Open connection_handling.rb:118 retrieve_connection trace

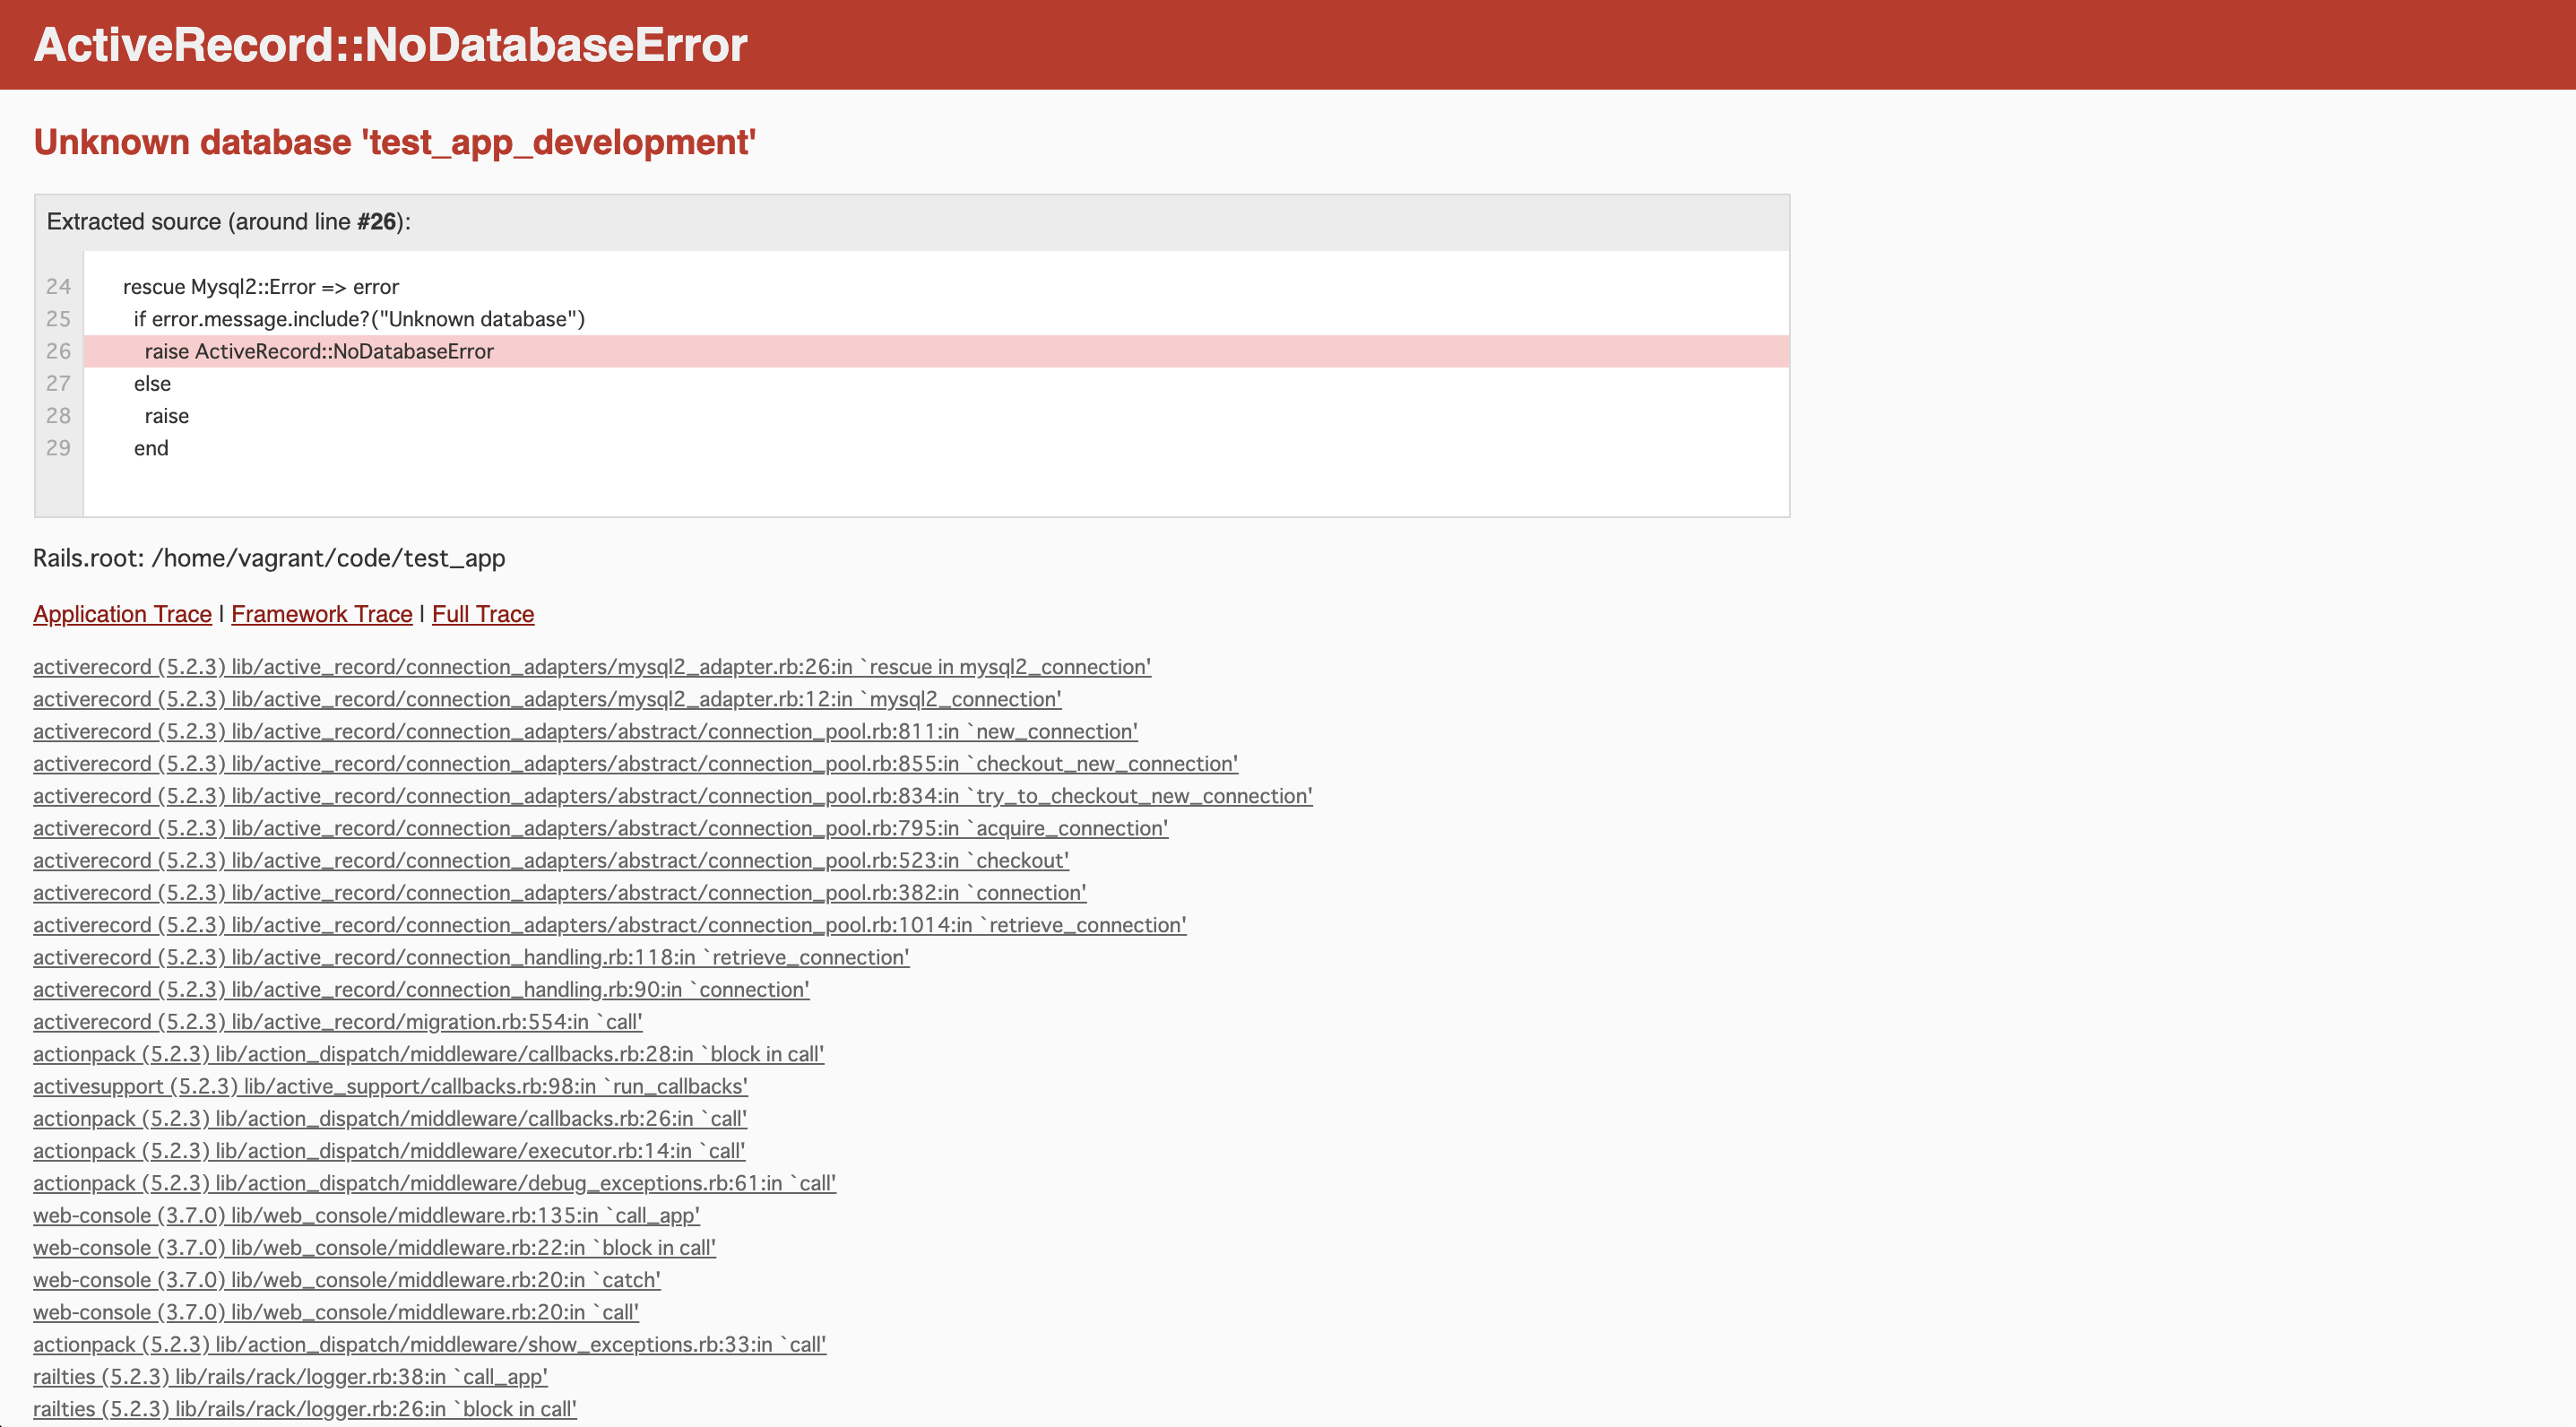pos(470,957)
